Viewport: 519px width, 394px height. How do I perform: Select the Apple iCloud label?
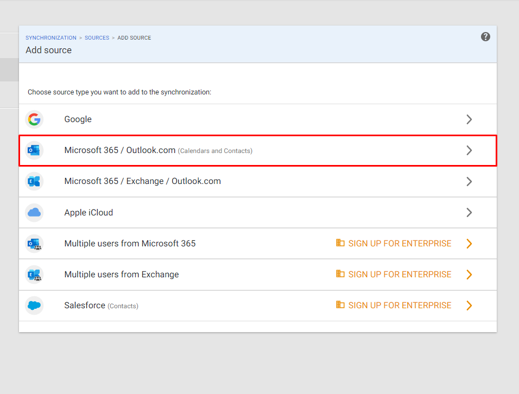tap(88, 212)
